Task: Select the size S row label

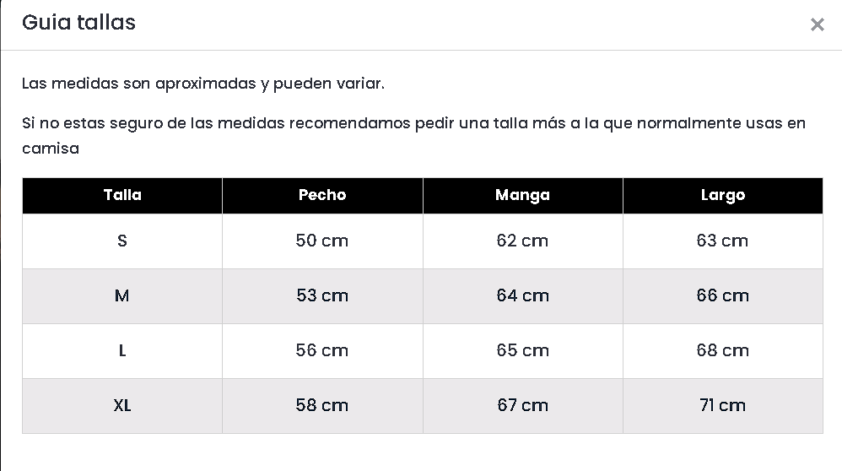Action: coord(122,241)
